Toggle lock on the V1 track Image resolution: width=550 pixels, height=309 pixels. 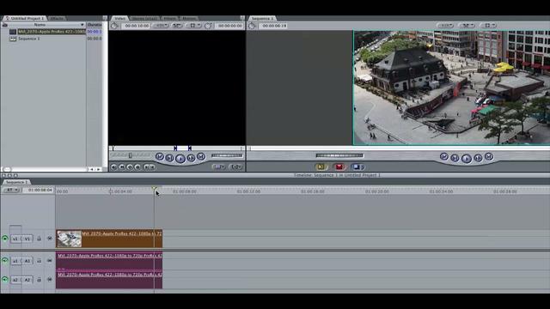[40, 239]
